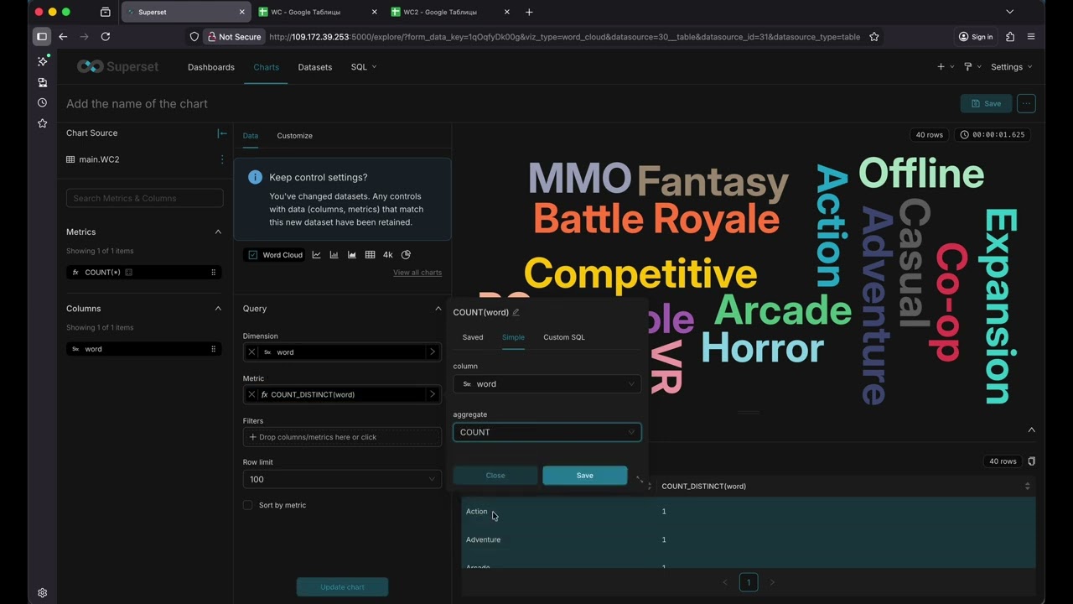Switch to the Saved tab

(x=473, y=337)
